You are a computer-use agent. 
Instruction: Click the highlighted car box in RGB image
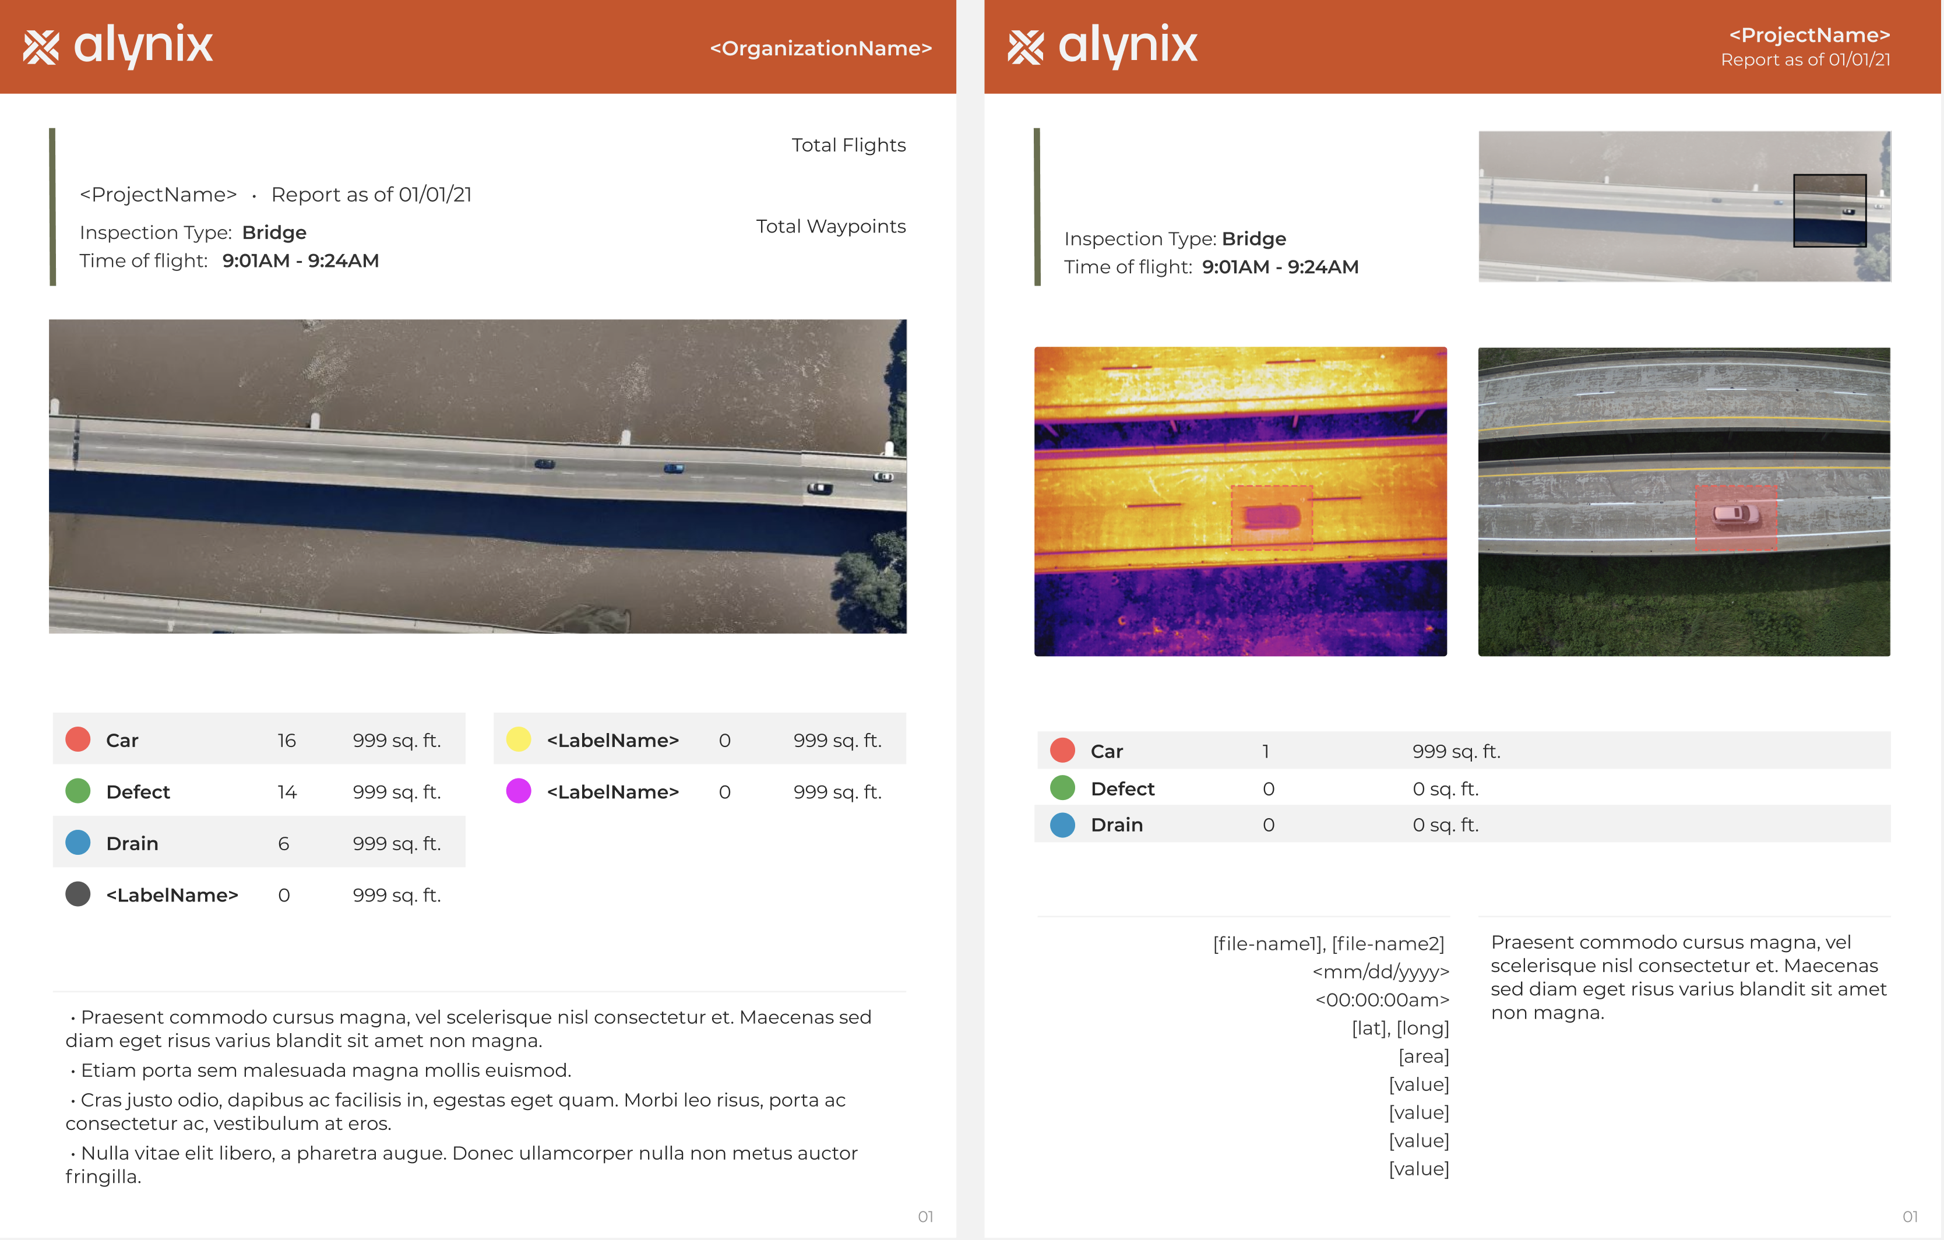(x=1735, y=517)
